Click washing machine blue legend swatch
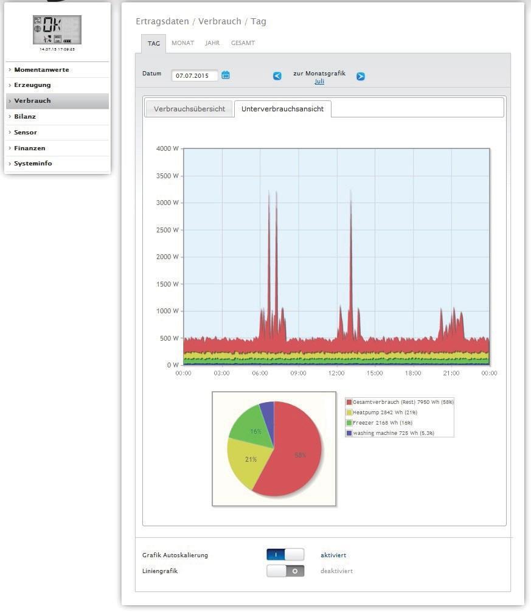Image resolution: width=531 pixels, height=612 pixels. pos(349,433)
